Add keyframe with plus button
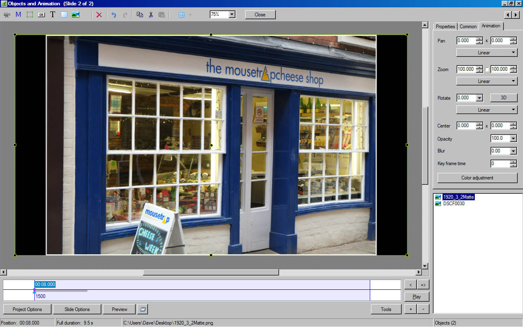The width and height of the screenshot is (523, 327). tap(410, 309)
